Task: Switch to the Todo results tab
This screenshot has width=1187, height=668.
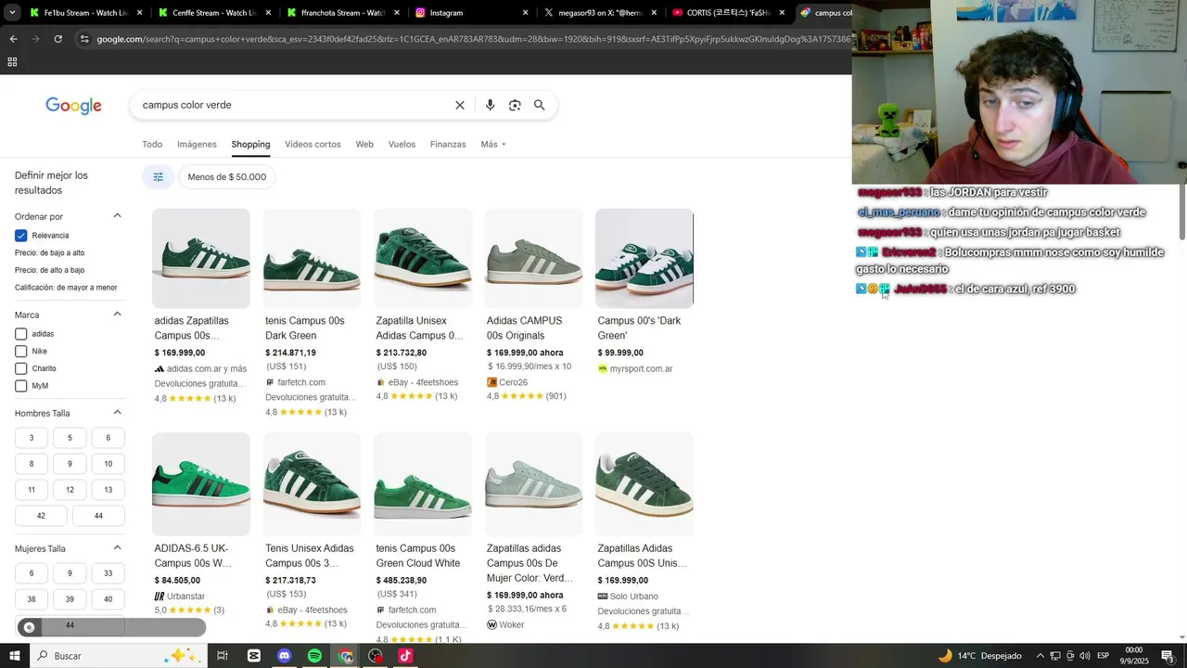Action: [152, 145]
